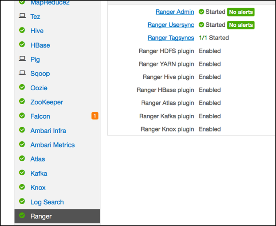Click the laptop icon beside Tez
Screen dimensions: 276x226
[x=22, y=16]
